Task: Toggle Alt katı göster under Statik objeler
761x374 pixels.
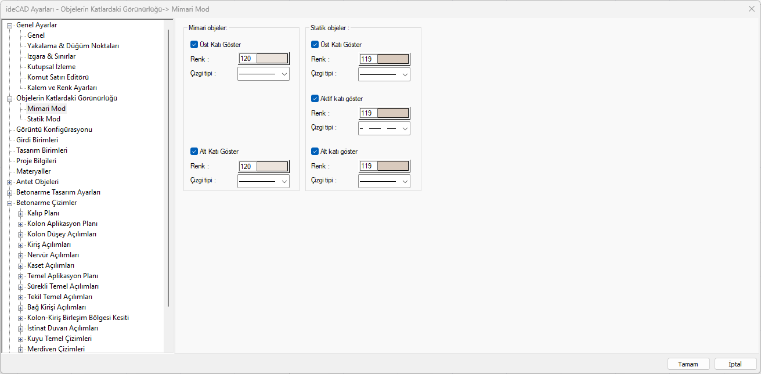Action: click(x=315, y=152)
